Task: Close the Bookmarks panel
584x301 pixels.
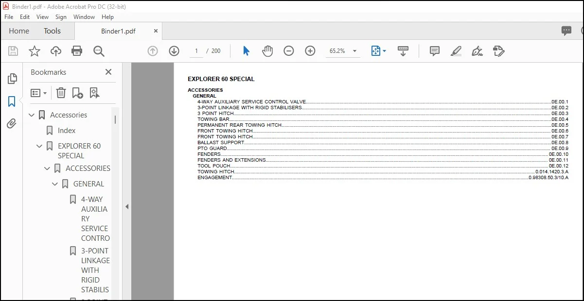Action: pyautogui.click(x=108, y=72)
